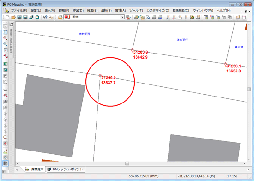Image resolution: width=254 pixels, height=181 pixels.
Task: Click the print preview icon
Action: (148, 17)
